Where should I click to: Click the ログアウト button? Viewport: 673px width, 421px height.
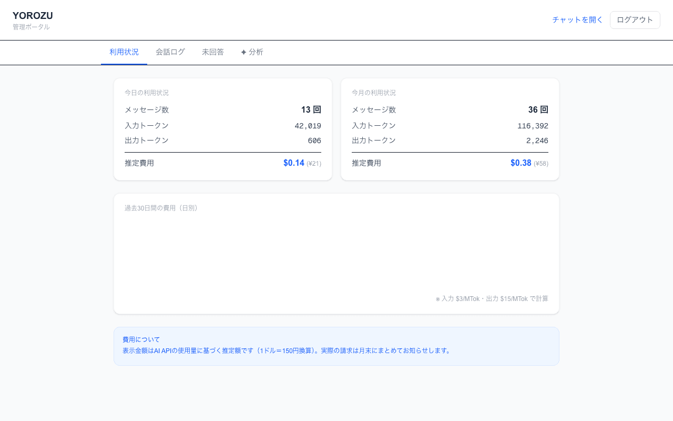(635, 20)
